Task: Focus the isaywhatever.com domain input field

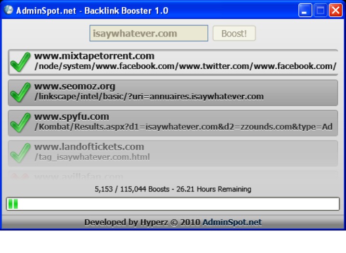Action: pos(149,33)
